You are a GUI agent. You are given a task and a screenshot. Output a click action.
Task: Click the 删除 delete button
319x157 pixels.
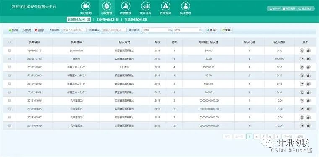point(39,30)
